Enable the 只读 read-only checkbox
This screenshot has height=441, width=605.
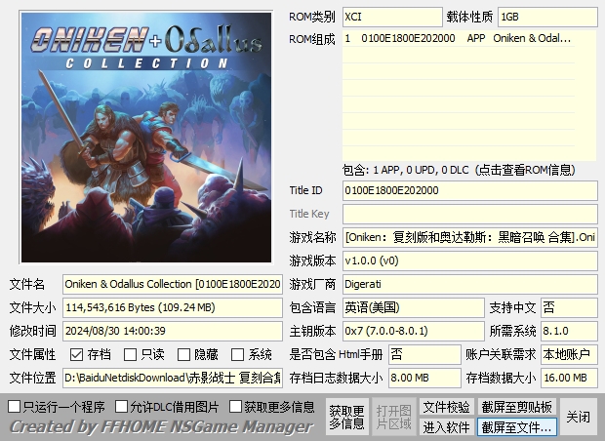(131, 354)
